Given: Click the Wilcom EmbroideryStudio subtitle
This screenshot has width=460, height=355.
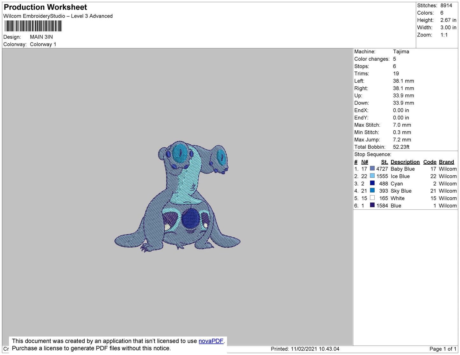Looking at the screenshot, I should [x=58, y=16].
